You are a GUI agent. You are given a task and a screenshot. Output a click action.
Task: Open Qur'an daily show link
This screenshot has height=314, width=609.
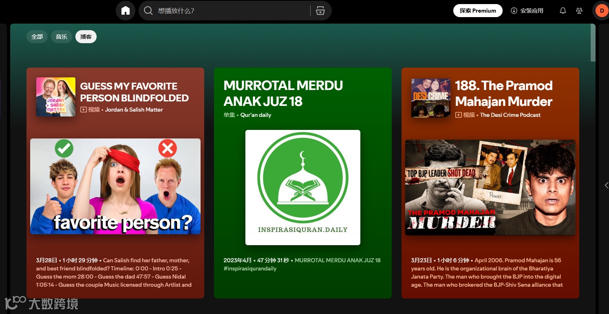(256, 115)
